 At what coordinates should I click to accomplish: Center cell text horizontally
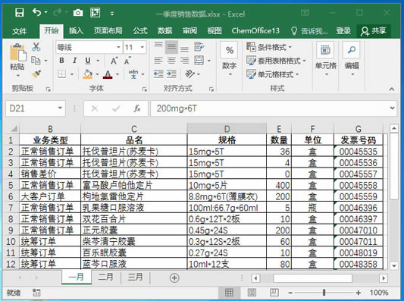tap(171, 61)
